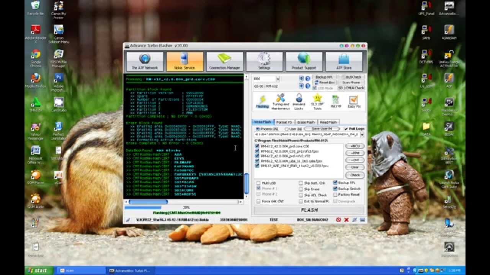The height and width of the screenshot is (275, 490).
Task: Toggle RM-612_42.0.004_prd.rofs2.V32 file checkbox
Action: (257, 156)
